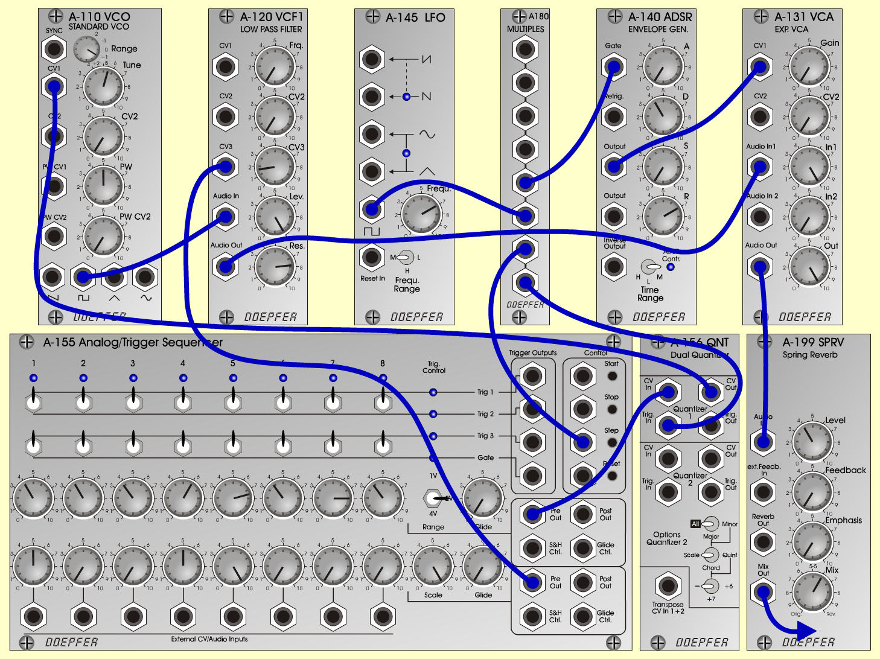
Task: Select the triangle wave output jack on the A-145 LFO
Action: [372, 171]
